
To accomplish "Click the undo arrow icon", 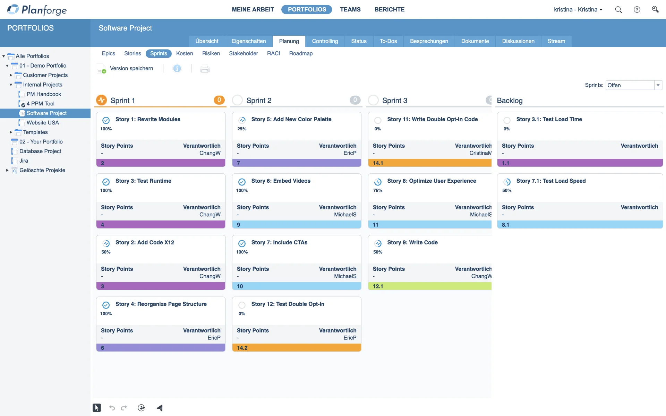I will point(112,408).
